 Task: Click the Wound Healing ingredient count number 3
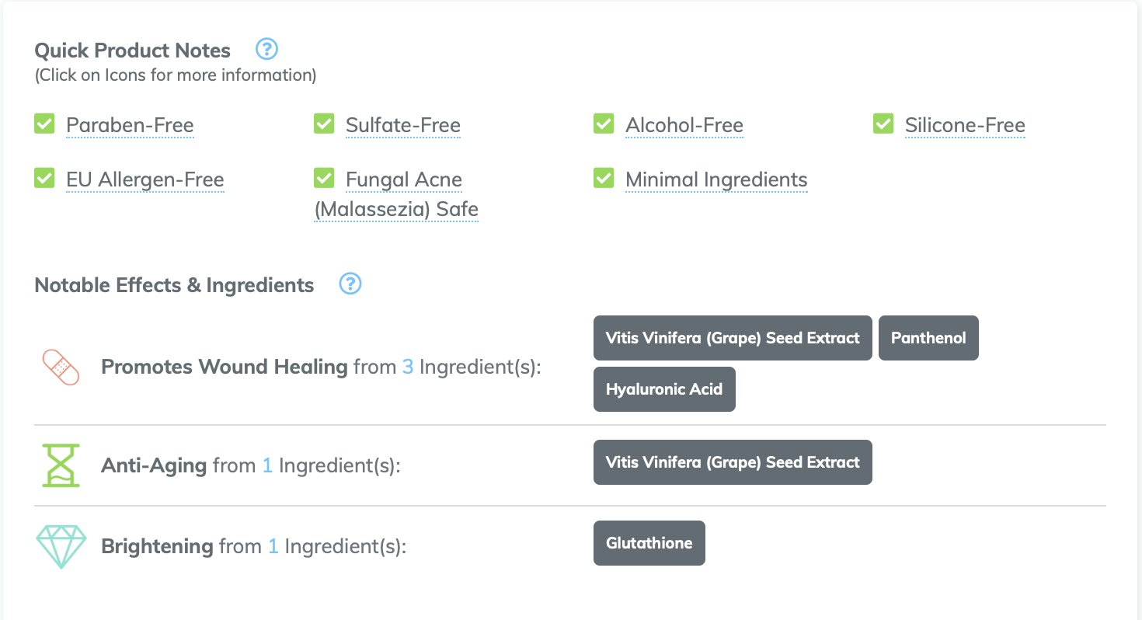tap(408, 367)
